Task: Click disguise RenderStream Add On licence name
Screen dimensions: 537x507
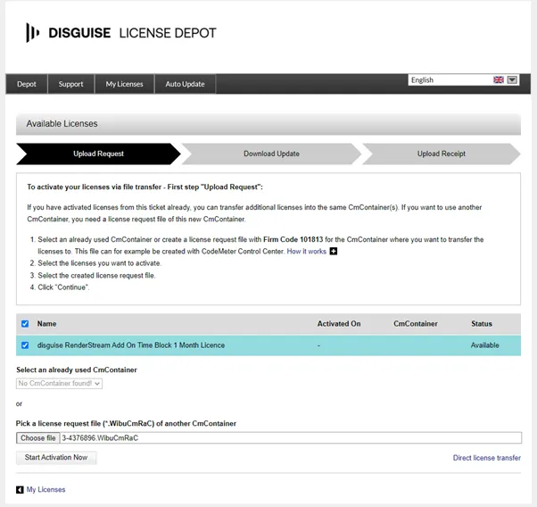Action: click(x=131, y=345)
